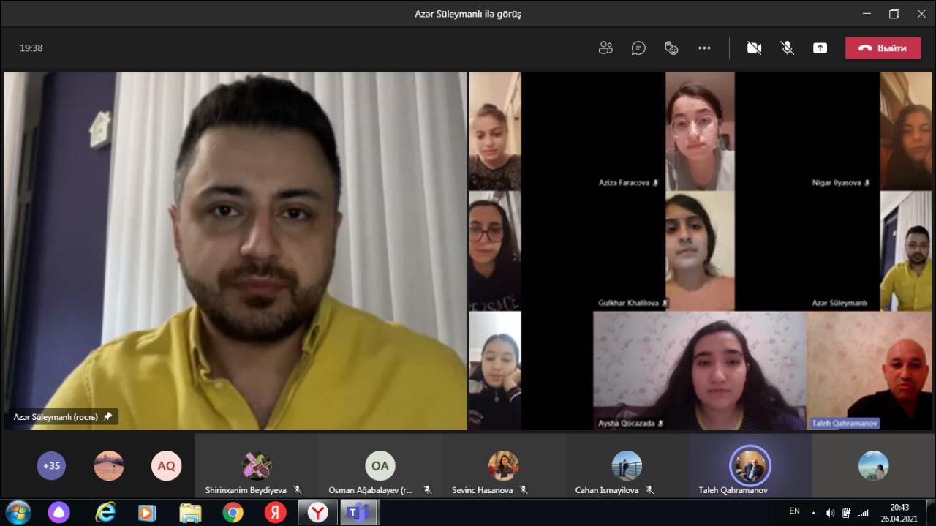Click the share content tray icon

tap(820, 48)
